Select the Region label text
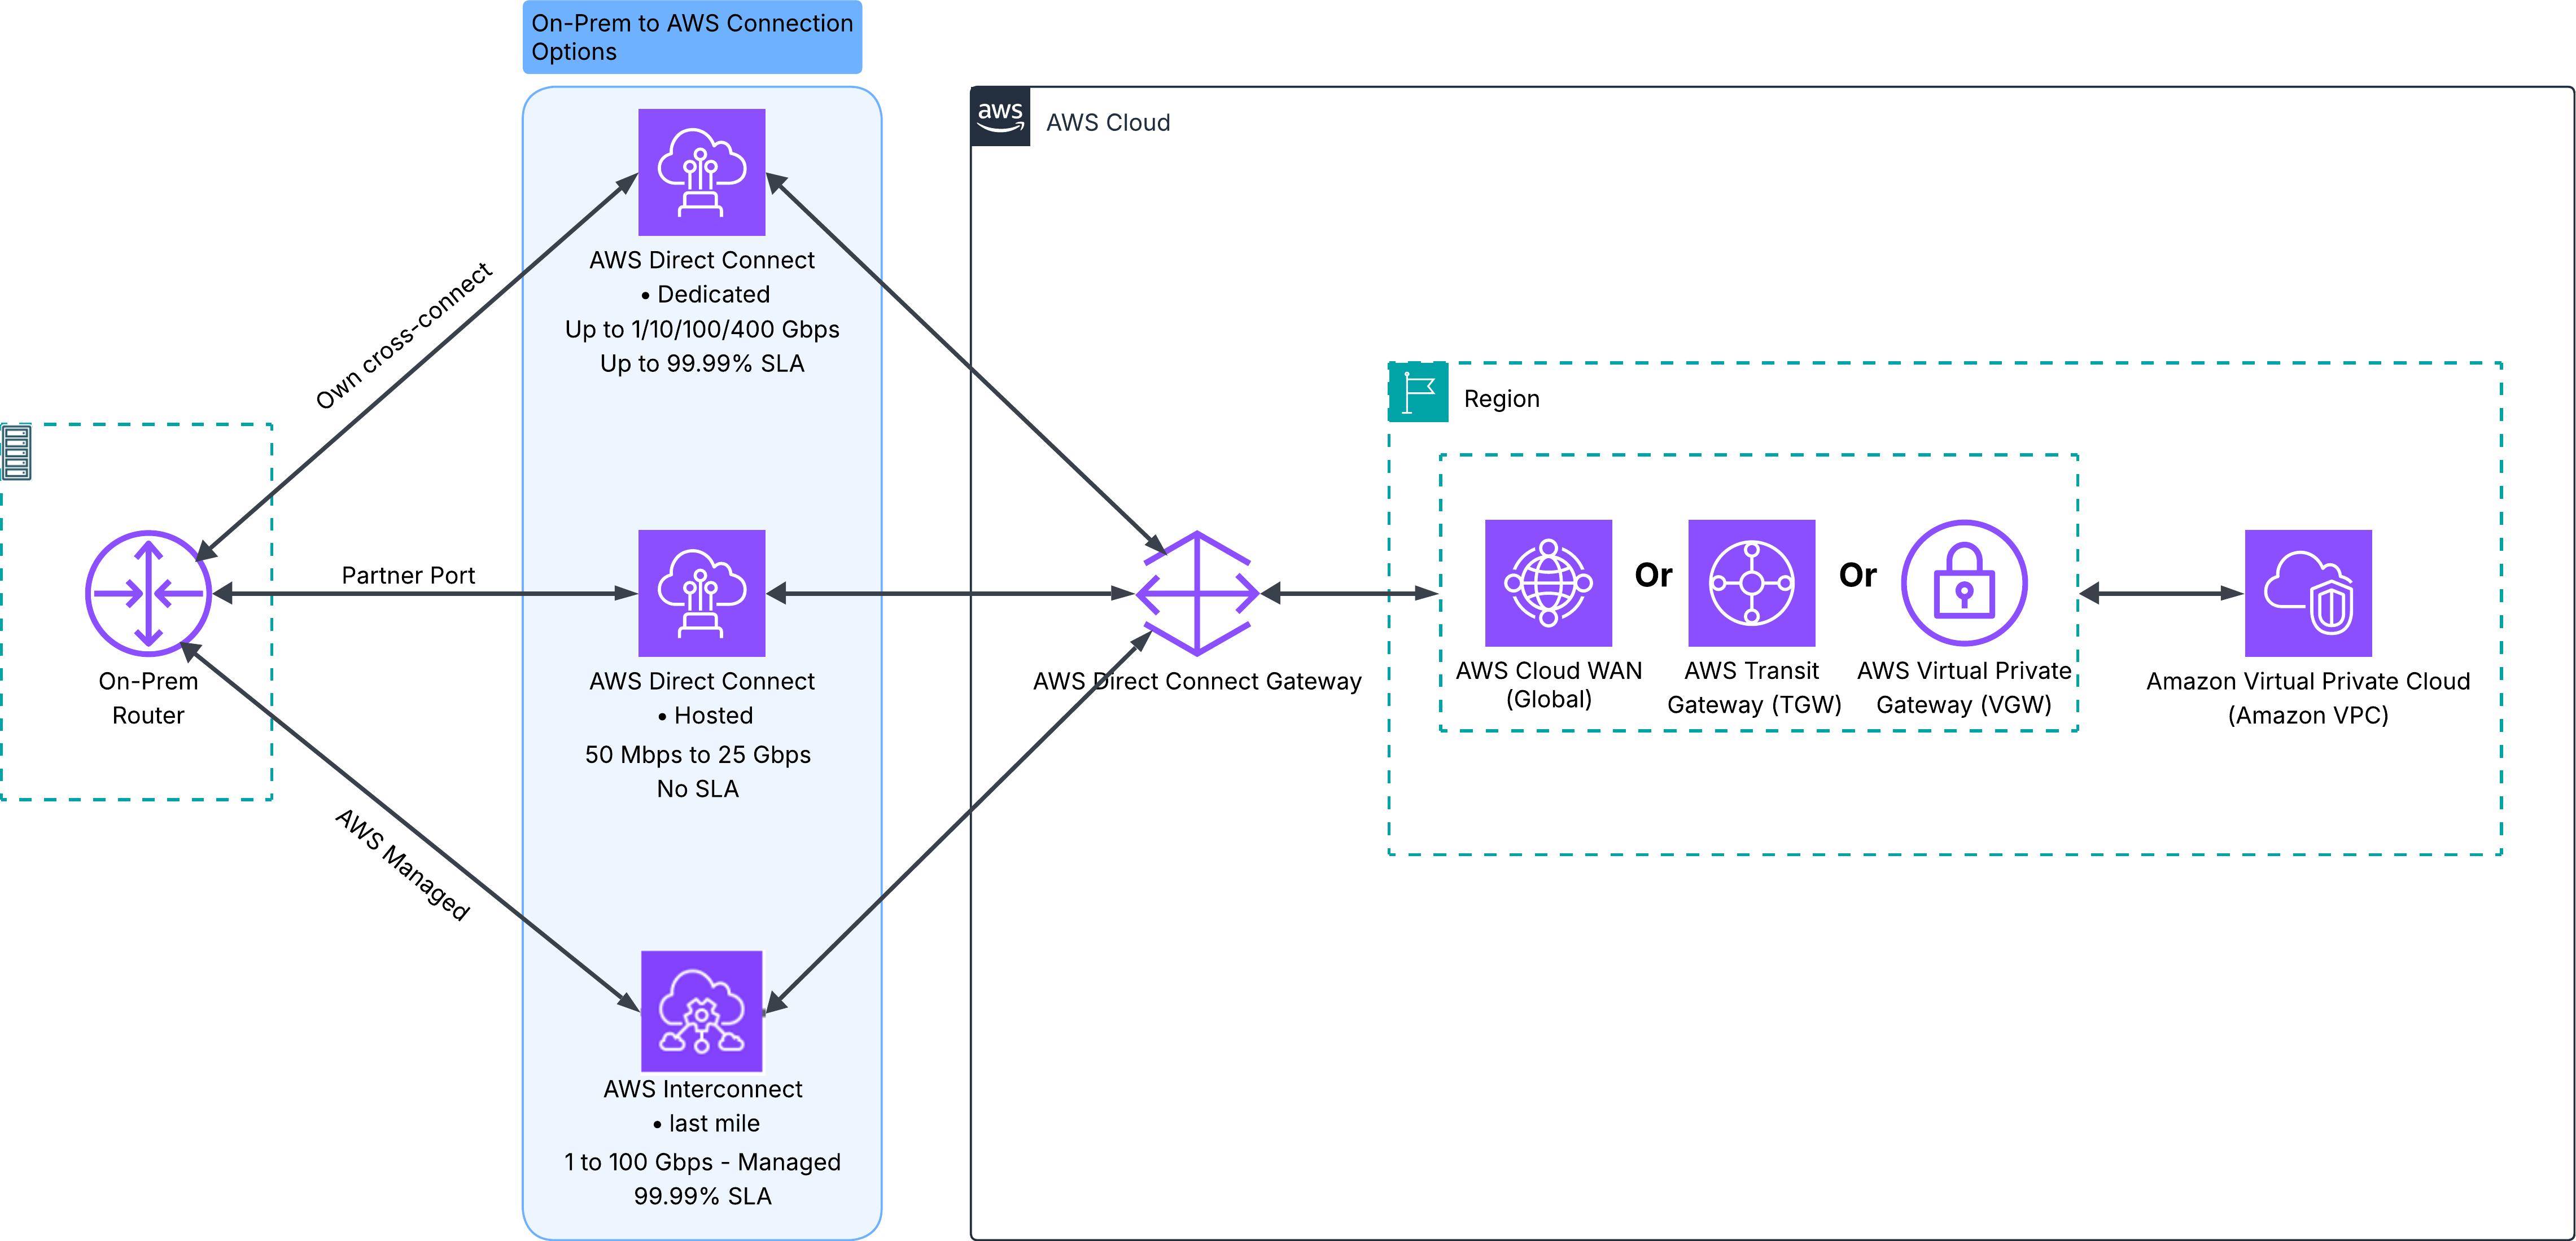This screenshot has width=2576, height=1241. coord(1501,399)
